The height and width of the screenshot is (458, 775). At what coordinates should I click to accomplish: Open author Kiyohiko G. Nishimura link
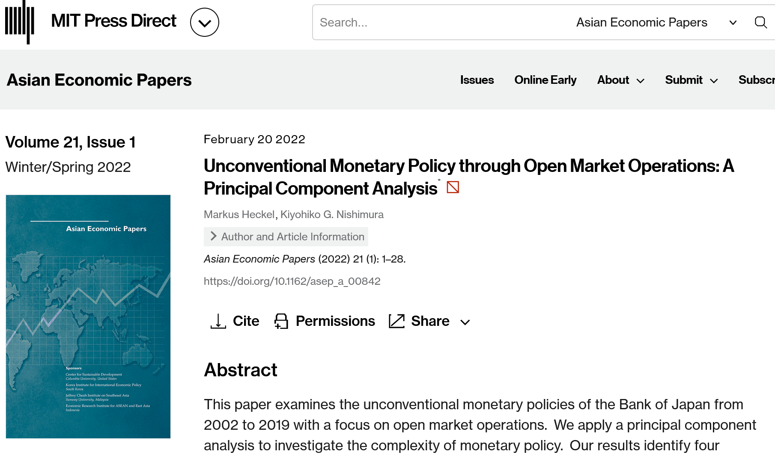click(332, 214)
